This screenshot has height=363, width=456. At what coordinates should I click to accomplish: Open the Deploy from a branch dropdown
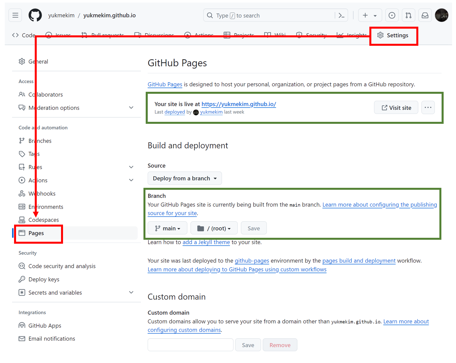pyautogui.click(x=185, y=179)
